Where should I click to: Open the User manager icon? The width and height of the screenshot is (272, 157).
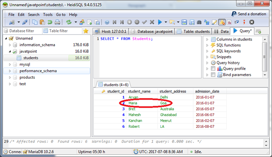coord(82,22)
